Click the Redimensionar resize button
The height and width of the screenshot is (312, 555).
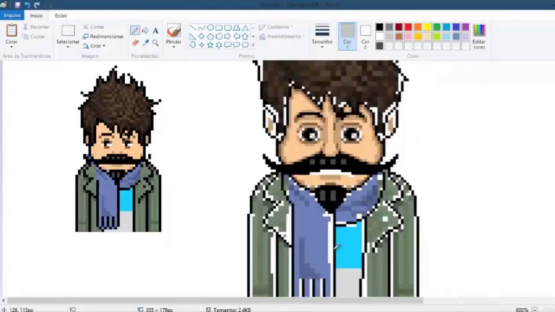(103, 36)
